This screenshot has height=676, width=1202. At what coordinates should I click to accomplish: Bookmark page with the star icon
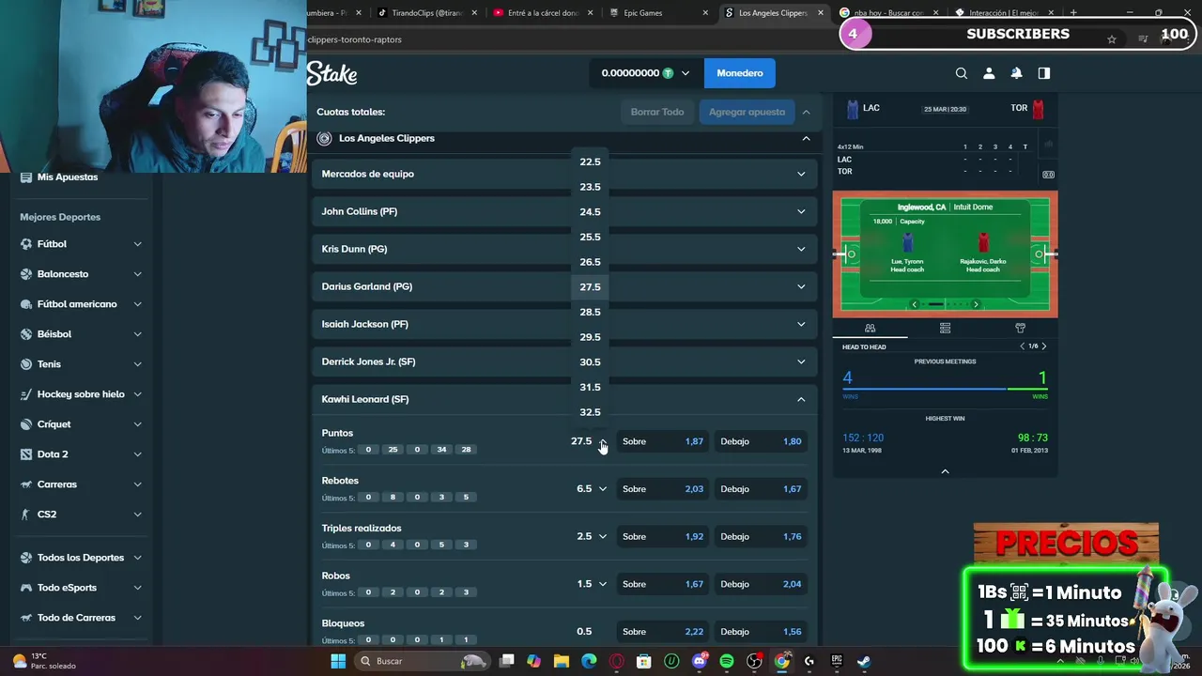pyautogui.click(x=1112, y=39)
